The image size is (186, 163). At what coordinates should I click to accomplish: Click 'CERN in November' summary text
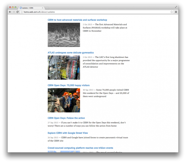92,31
